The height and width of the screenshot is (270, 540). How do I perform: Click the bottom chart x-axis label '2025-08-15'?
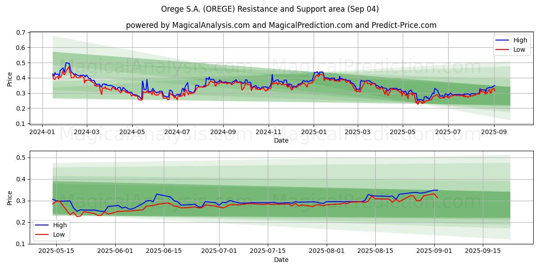pos(375,252)
